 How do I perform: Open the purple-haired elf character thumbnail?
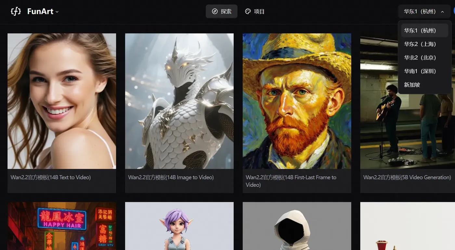179,226
